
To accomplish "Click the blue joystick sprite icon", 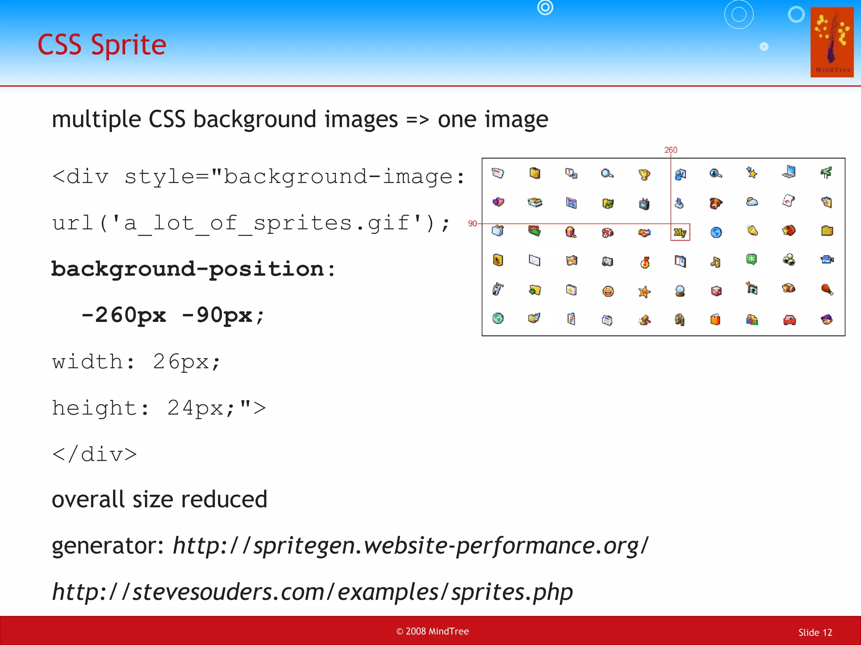I will coord(679,203).
